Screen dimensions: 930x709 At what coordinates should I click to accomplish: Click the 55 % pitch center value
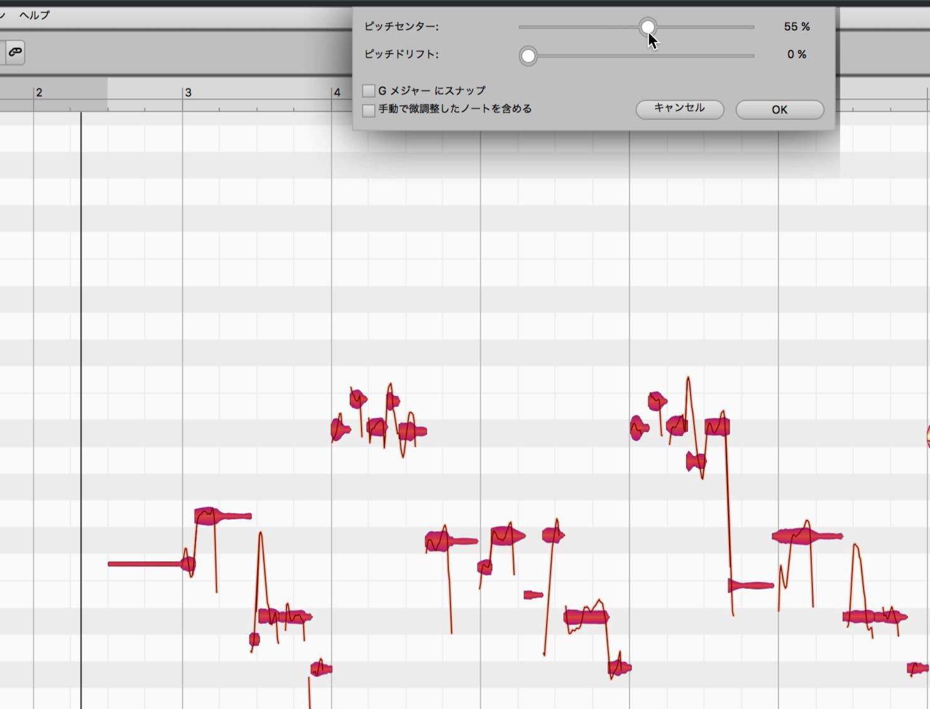tap(797, 26)
